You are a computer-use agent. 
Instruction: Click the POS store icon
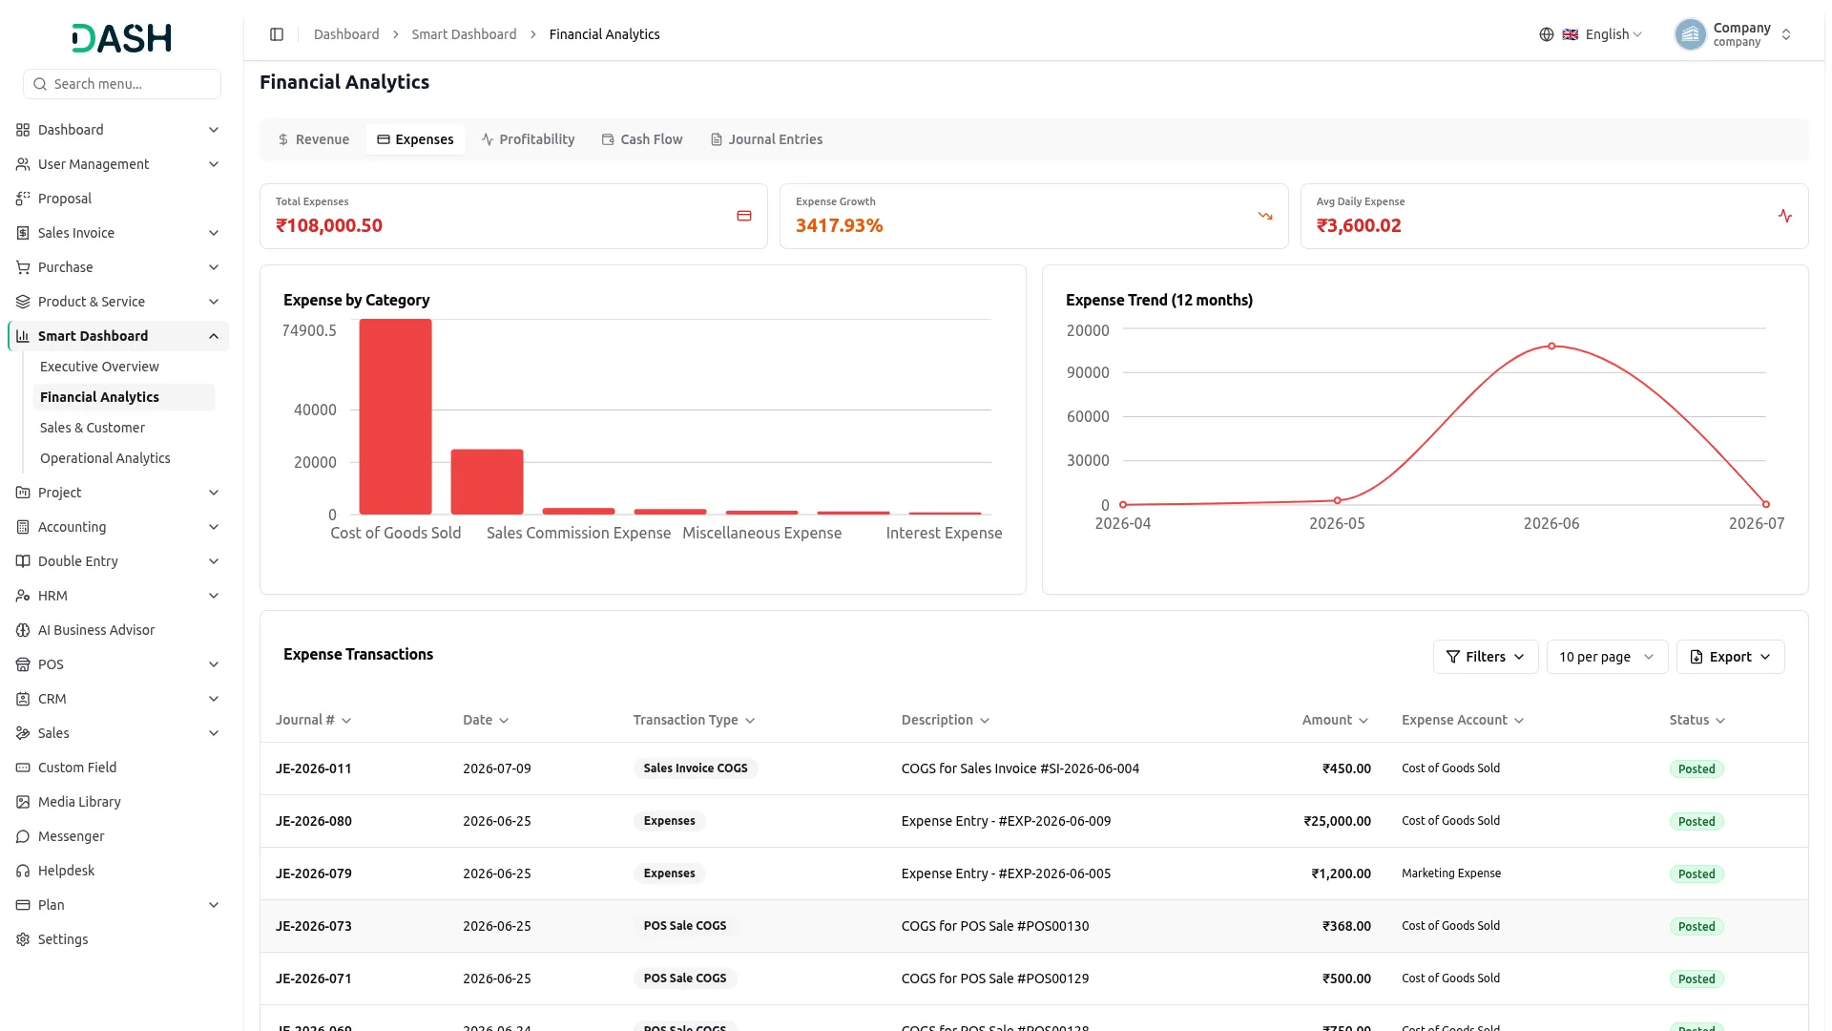click(x=23, y=664)
